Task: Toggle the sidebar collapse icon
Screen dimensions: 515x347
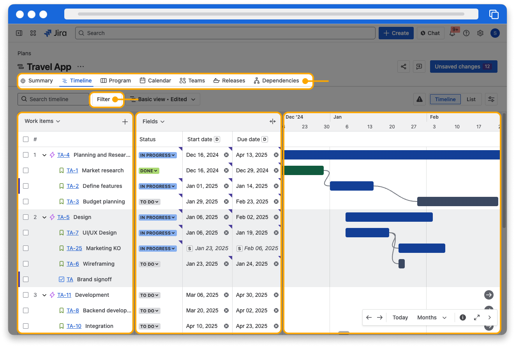Action: [19, 33]
